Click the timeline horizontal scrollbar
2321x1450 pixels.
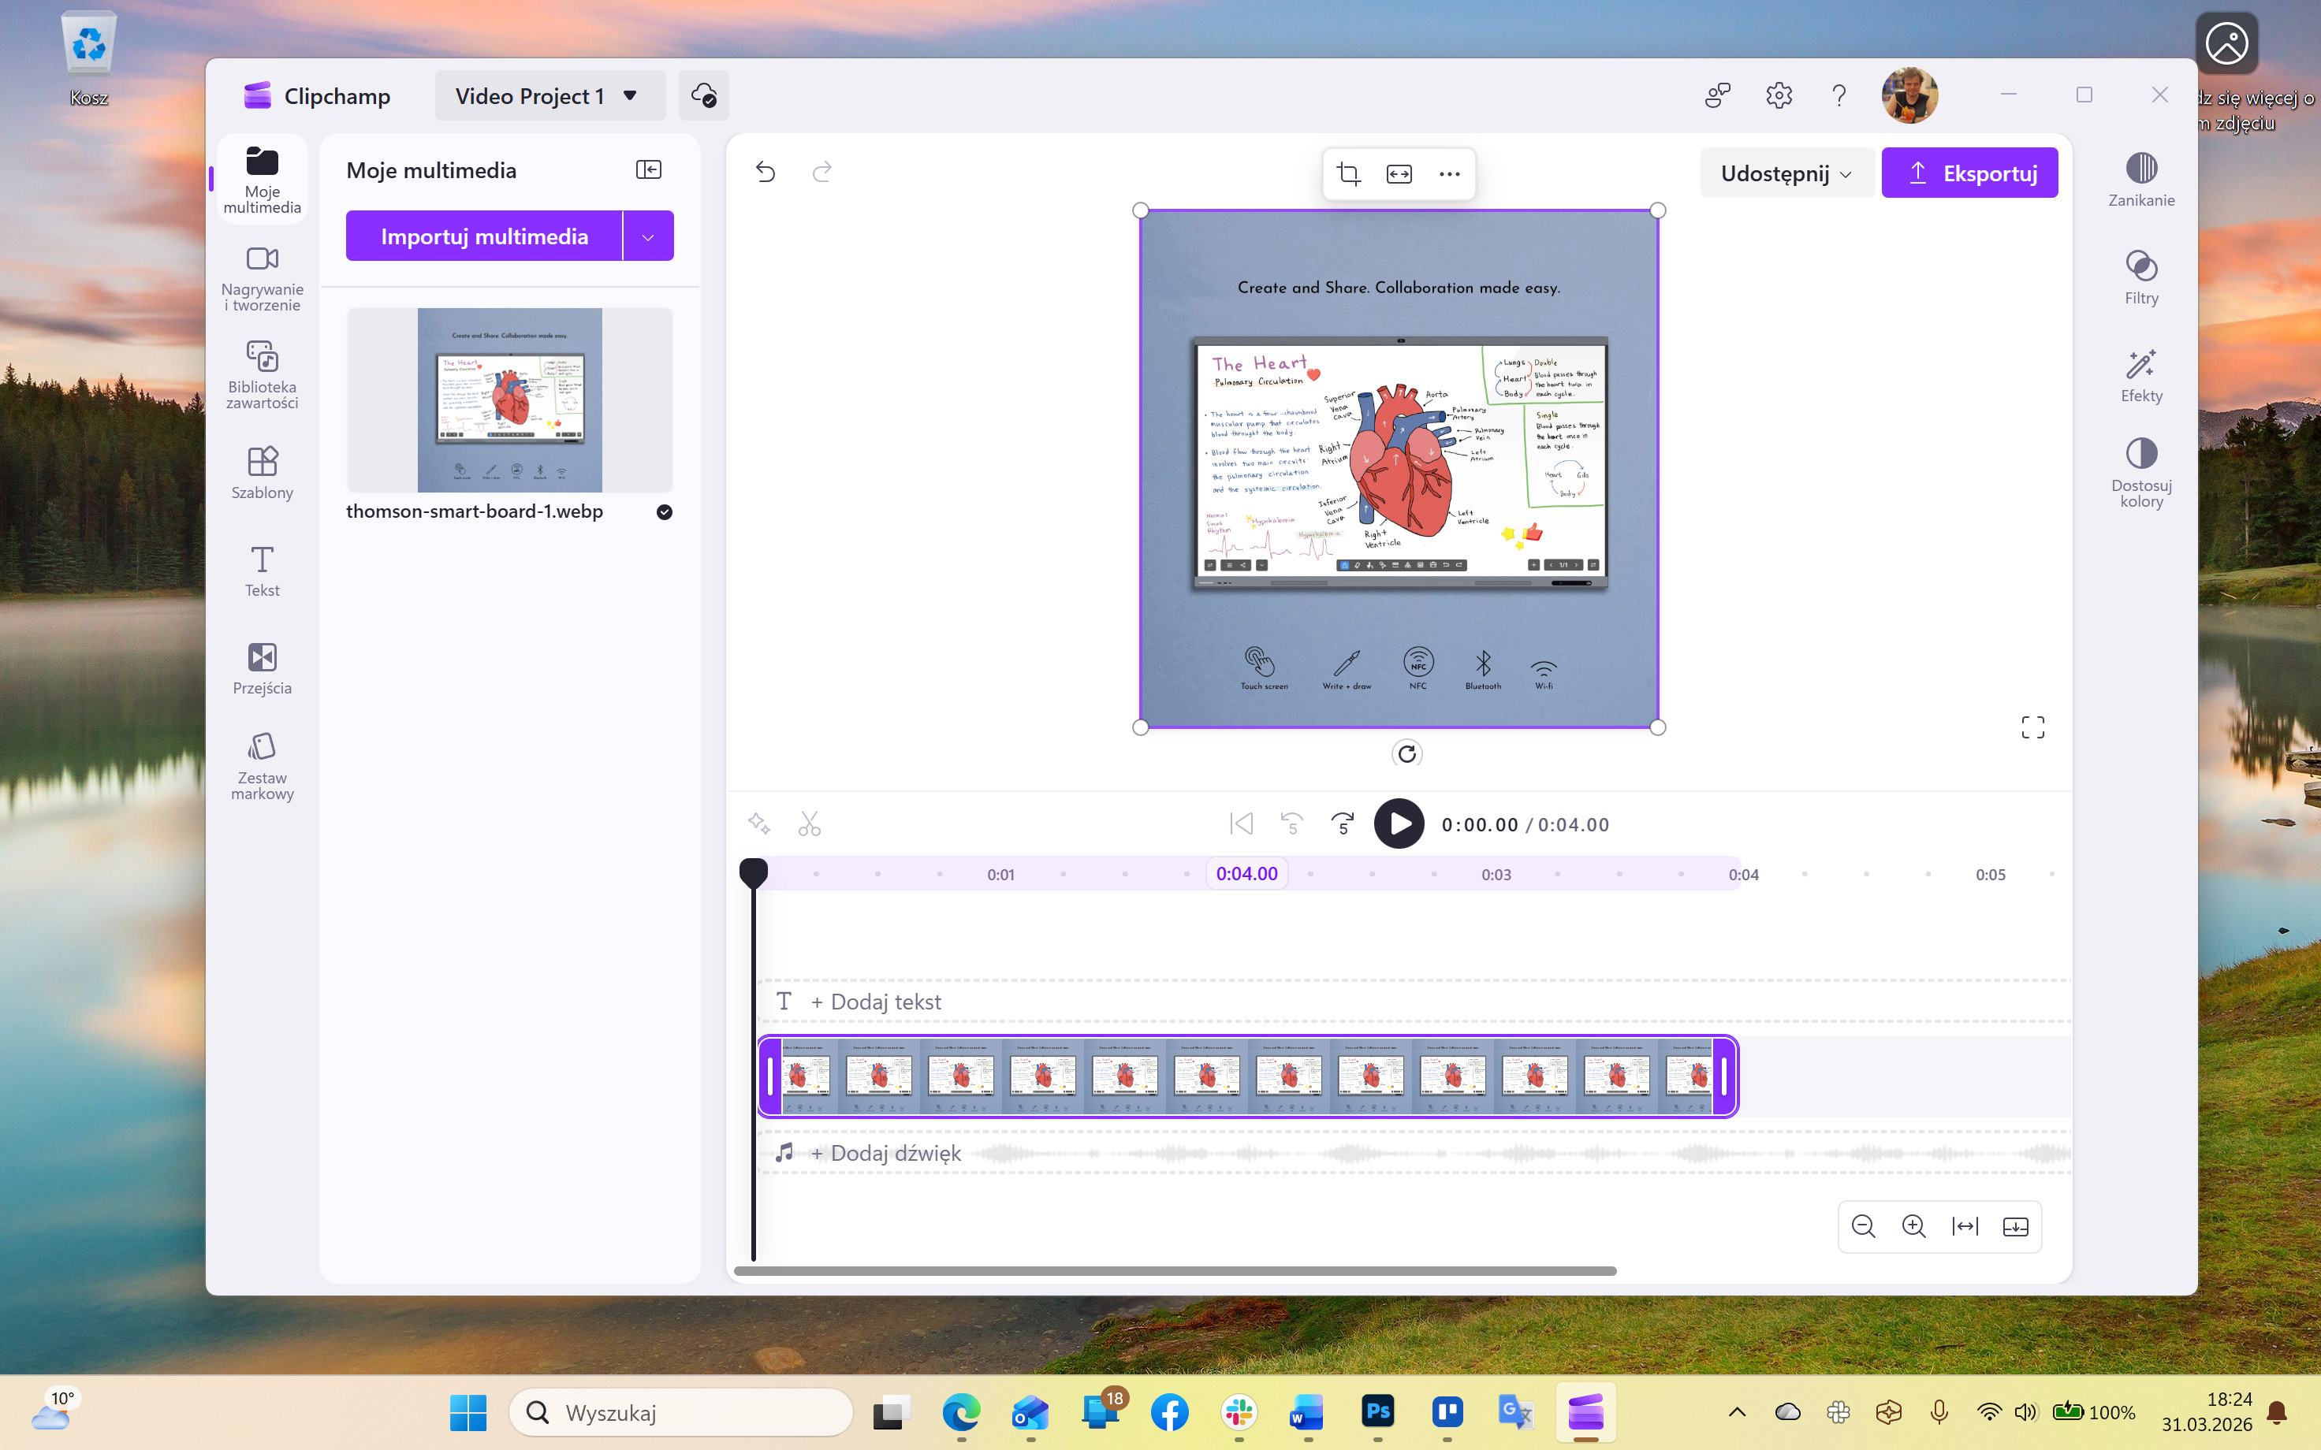1174,1270
